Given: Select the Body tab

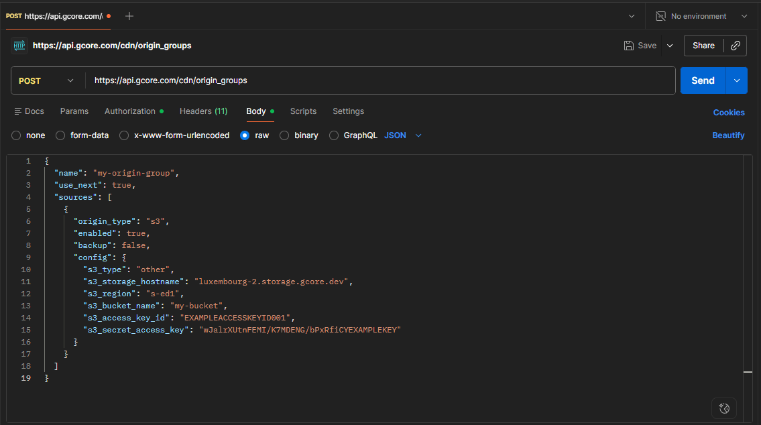Looking at the screenshot, I should [x=260, y=111].
